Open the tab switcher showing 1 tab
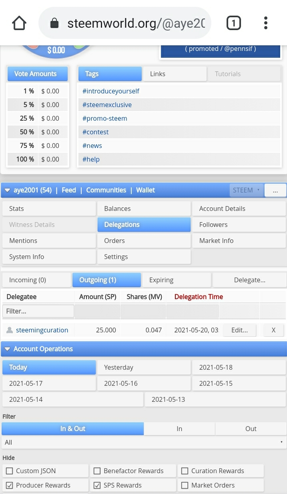This screenshot has width=287, height=494. click(234, 23)
